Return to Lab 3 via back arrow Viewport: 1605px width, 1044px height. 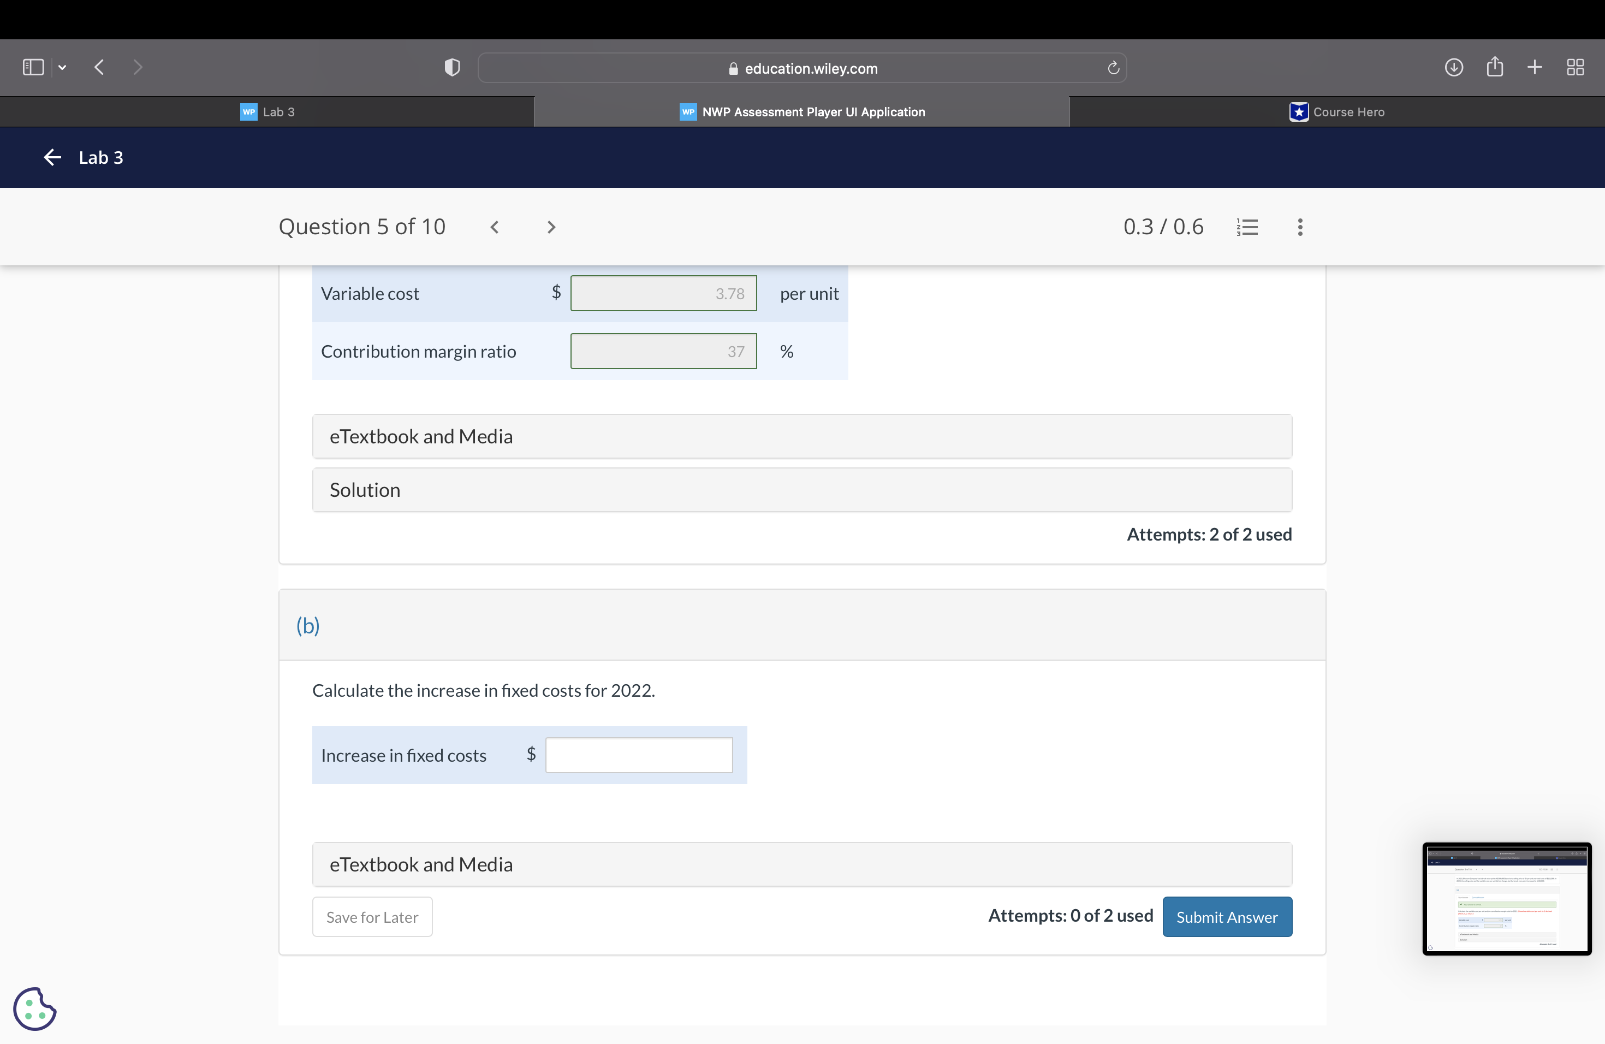tap(52, 157)
